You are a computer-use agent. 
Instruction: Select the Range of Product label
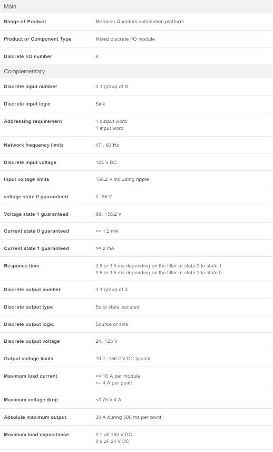[x=25, y=22]
